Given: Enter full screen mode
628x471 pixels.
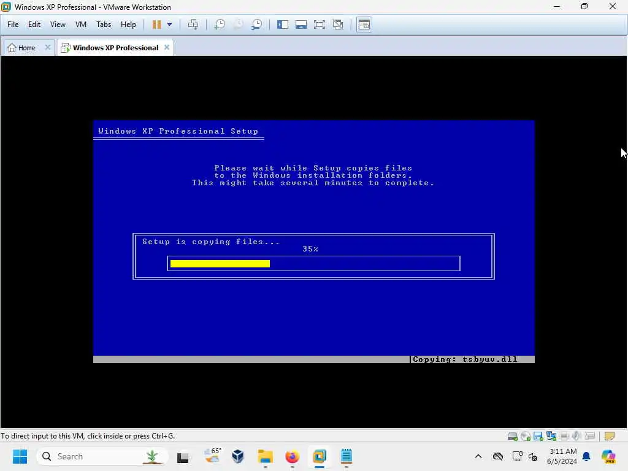Looking at the screenshot, I should 320,25.
